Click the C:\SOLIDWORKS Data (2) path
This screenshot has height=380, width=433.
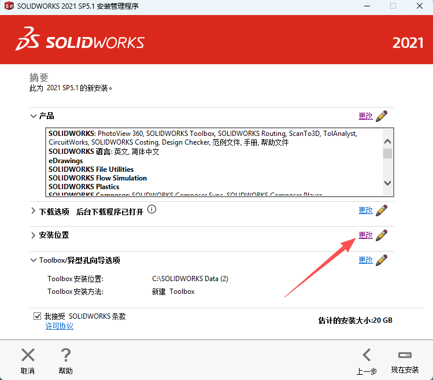point(190,279)
